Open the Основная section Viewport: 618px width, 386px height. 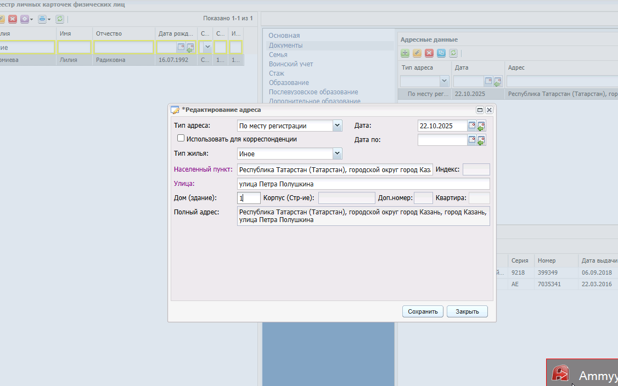point(284,36)
